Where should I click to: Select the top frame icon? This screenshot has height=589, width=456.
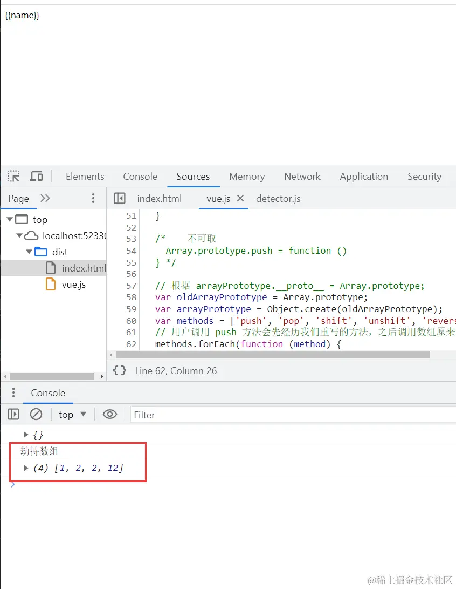coord(22,219)
